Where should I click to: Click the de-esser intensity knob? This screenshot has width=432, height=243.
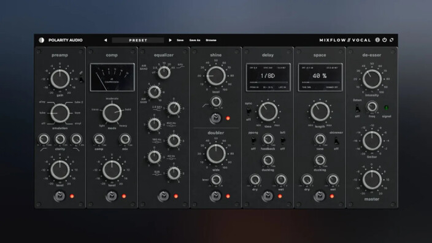pos(372,79)
